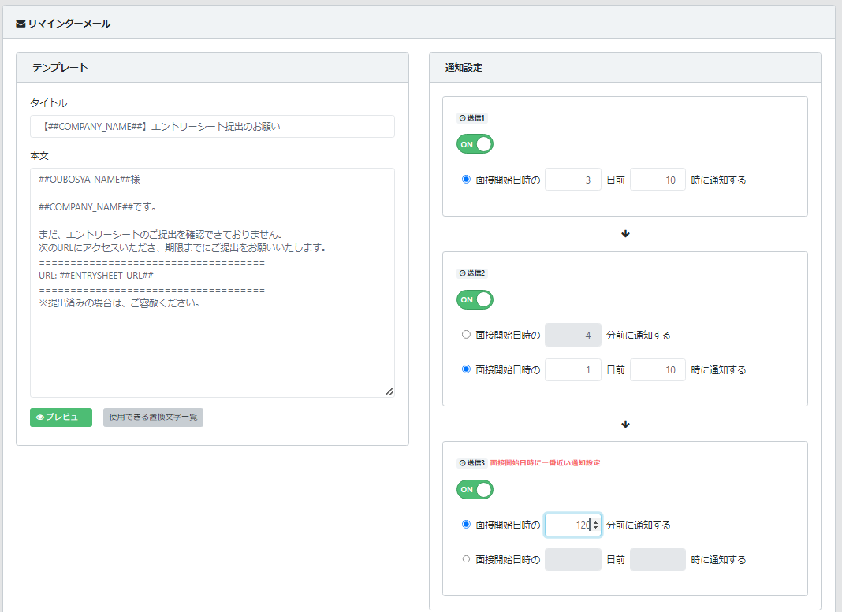Click the envelope icon beside リマインダーメール

pyautogui.click(x=21, y=24)
